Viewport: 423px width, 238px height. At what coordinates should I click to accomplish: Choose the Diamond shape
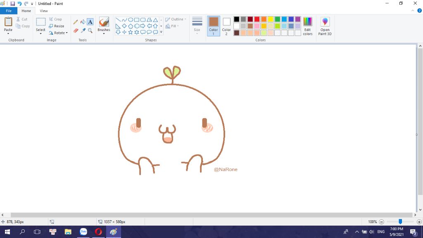(124, 26)
